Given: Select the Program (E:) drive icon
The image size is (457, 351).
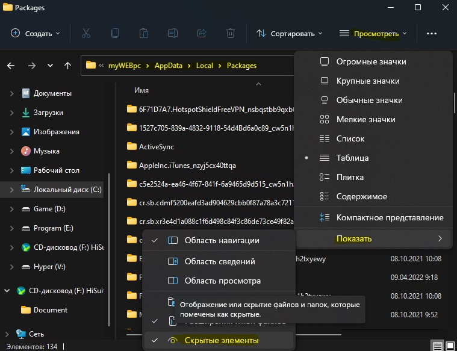Looking at the screenshot, I should [x=26, y=228].
